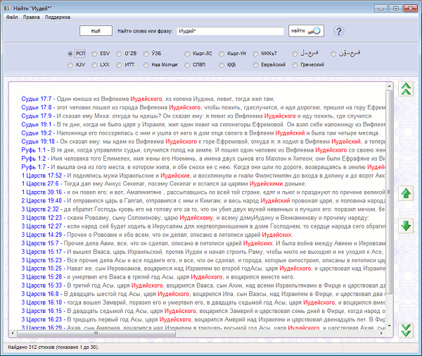The height and width of the screenshot is (356, 422).
Task: Go to next results page with down arrow
Action: 405,226
